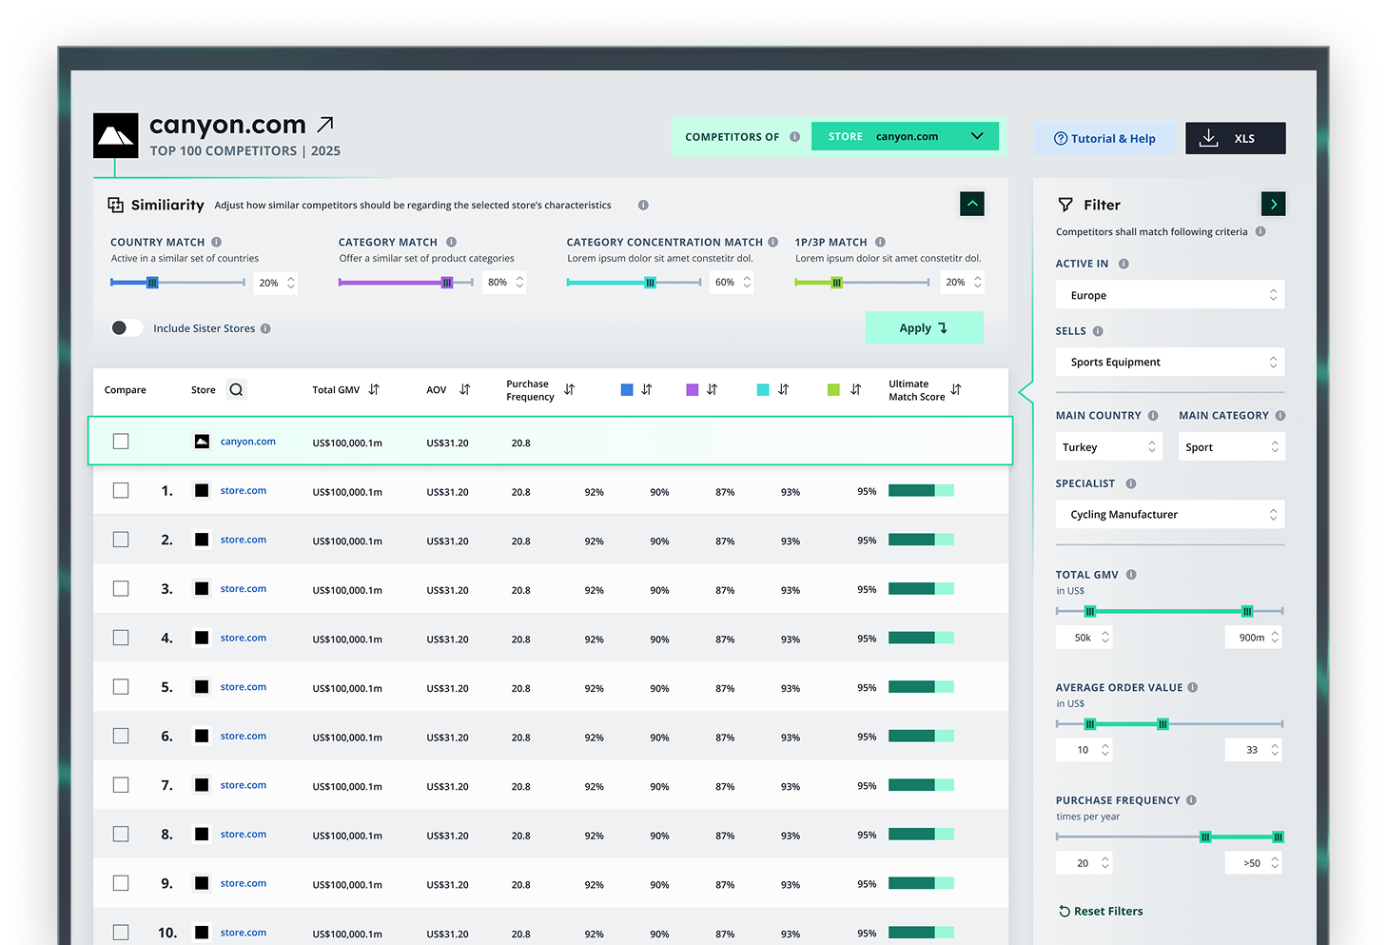
Task: Open the Store canyon.com dropdown
Action: click(905, 136)
